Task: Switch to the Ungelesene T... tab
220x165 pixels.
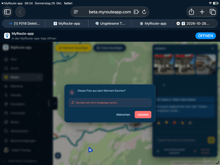Action: [x=110, y=23]
